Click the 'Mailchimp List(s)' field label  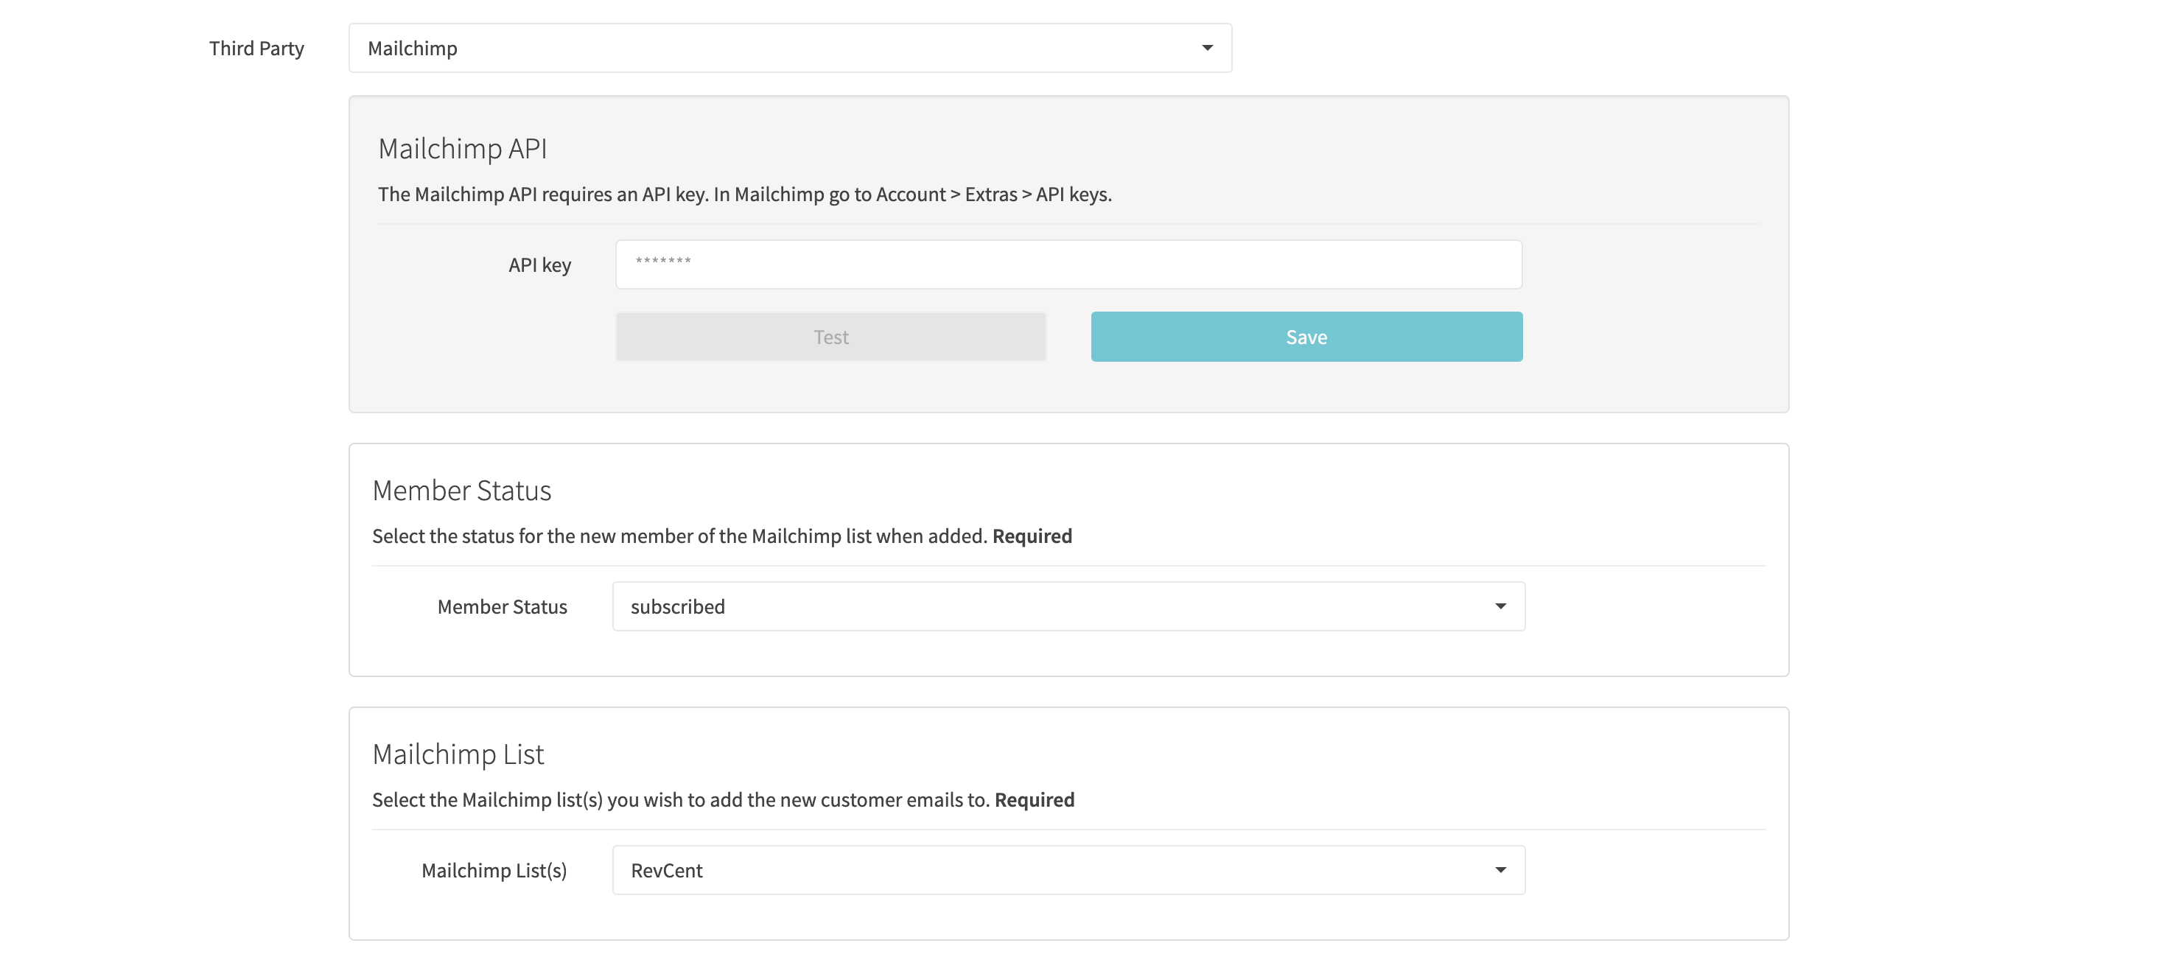coord(494,870)
